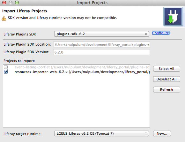
Task: Click the Liferay Plugins SDK label
Action: pyautogui.click(x=20, y=34)
